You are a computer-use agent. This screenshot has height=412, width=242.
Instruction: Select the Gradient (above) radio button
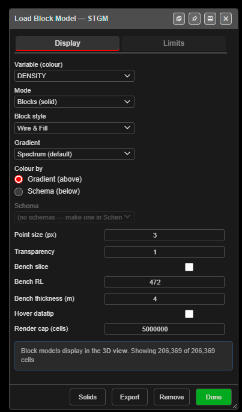coord(19,179)
